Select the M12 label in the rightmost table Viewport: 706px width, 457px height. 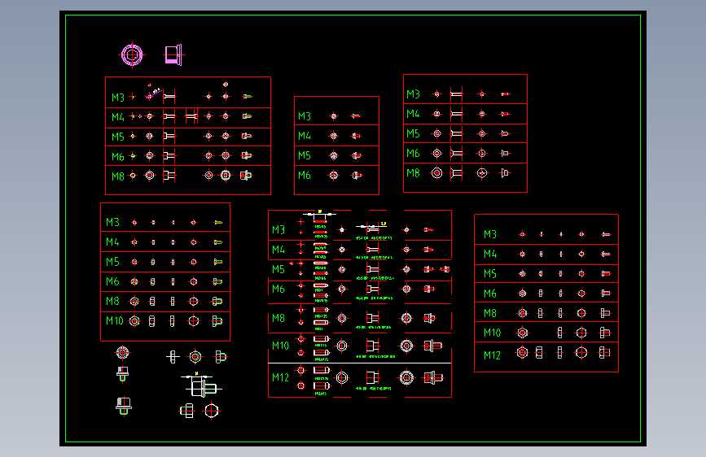pos(492,355)
